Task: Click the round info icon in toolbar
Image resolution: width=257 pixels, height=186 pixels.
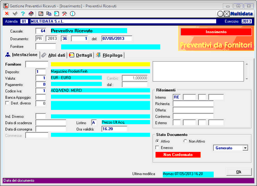Action: tap(72, 13)
